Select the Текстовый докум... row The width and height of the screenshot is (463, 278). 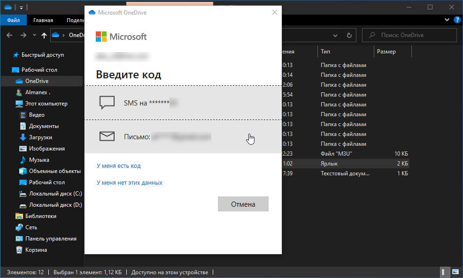coord(346,173)
